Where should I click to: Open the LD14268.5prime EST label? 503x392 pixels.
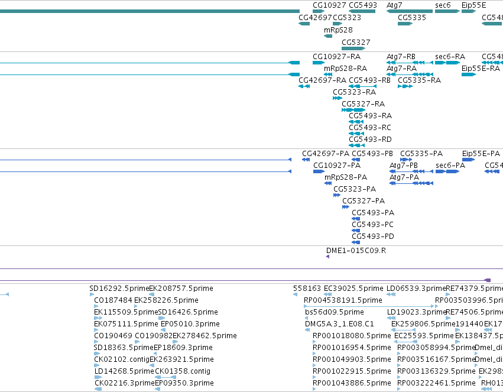[x=125, y=371]
